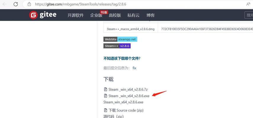Open 博客 menu item
This screenshot has height=118, width=253.
click(151, 15)
